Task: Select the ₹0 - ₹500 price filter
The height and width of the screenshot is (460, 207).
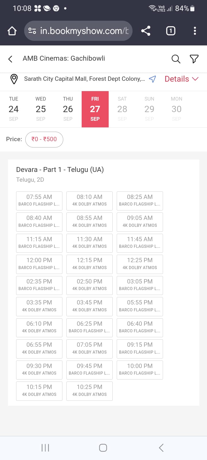Action: [x=44, y=139]
